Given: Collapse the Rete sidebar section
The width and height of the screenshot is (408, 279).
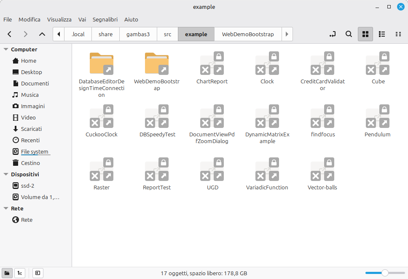Looking at the screenshot, I should click(x=6, y=208).
